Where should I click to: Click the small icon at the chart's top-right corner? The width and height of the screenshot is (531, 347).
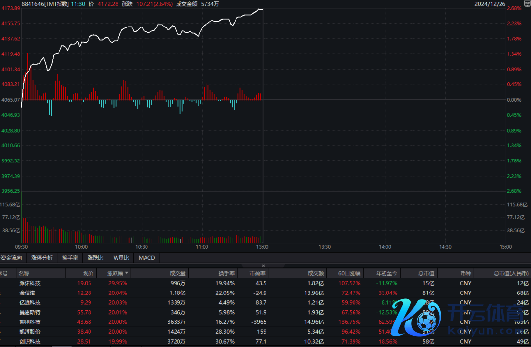[527, 4]
